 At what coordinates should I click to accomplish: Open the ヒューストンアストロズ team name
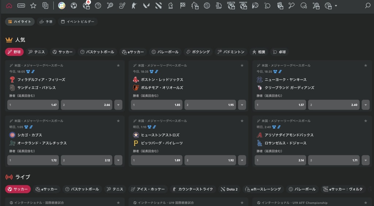160,135
